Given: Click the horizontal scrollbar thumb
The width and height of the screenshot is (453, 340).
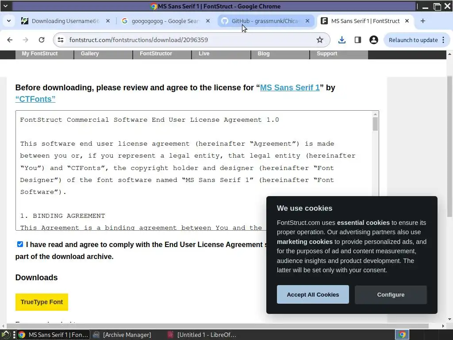Looking at the screenshot, I should pyautogui.click(x=217, y=326).
